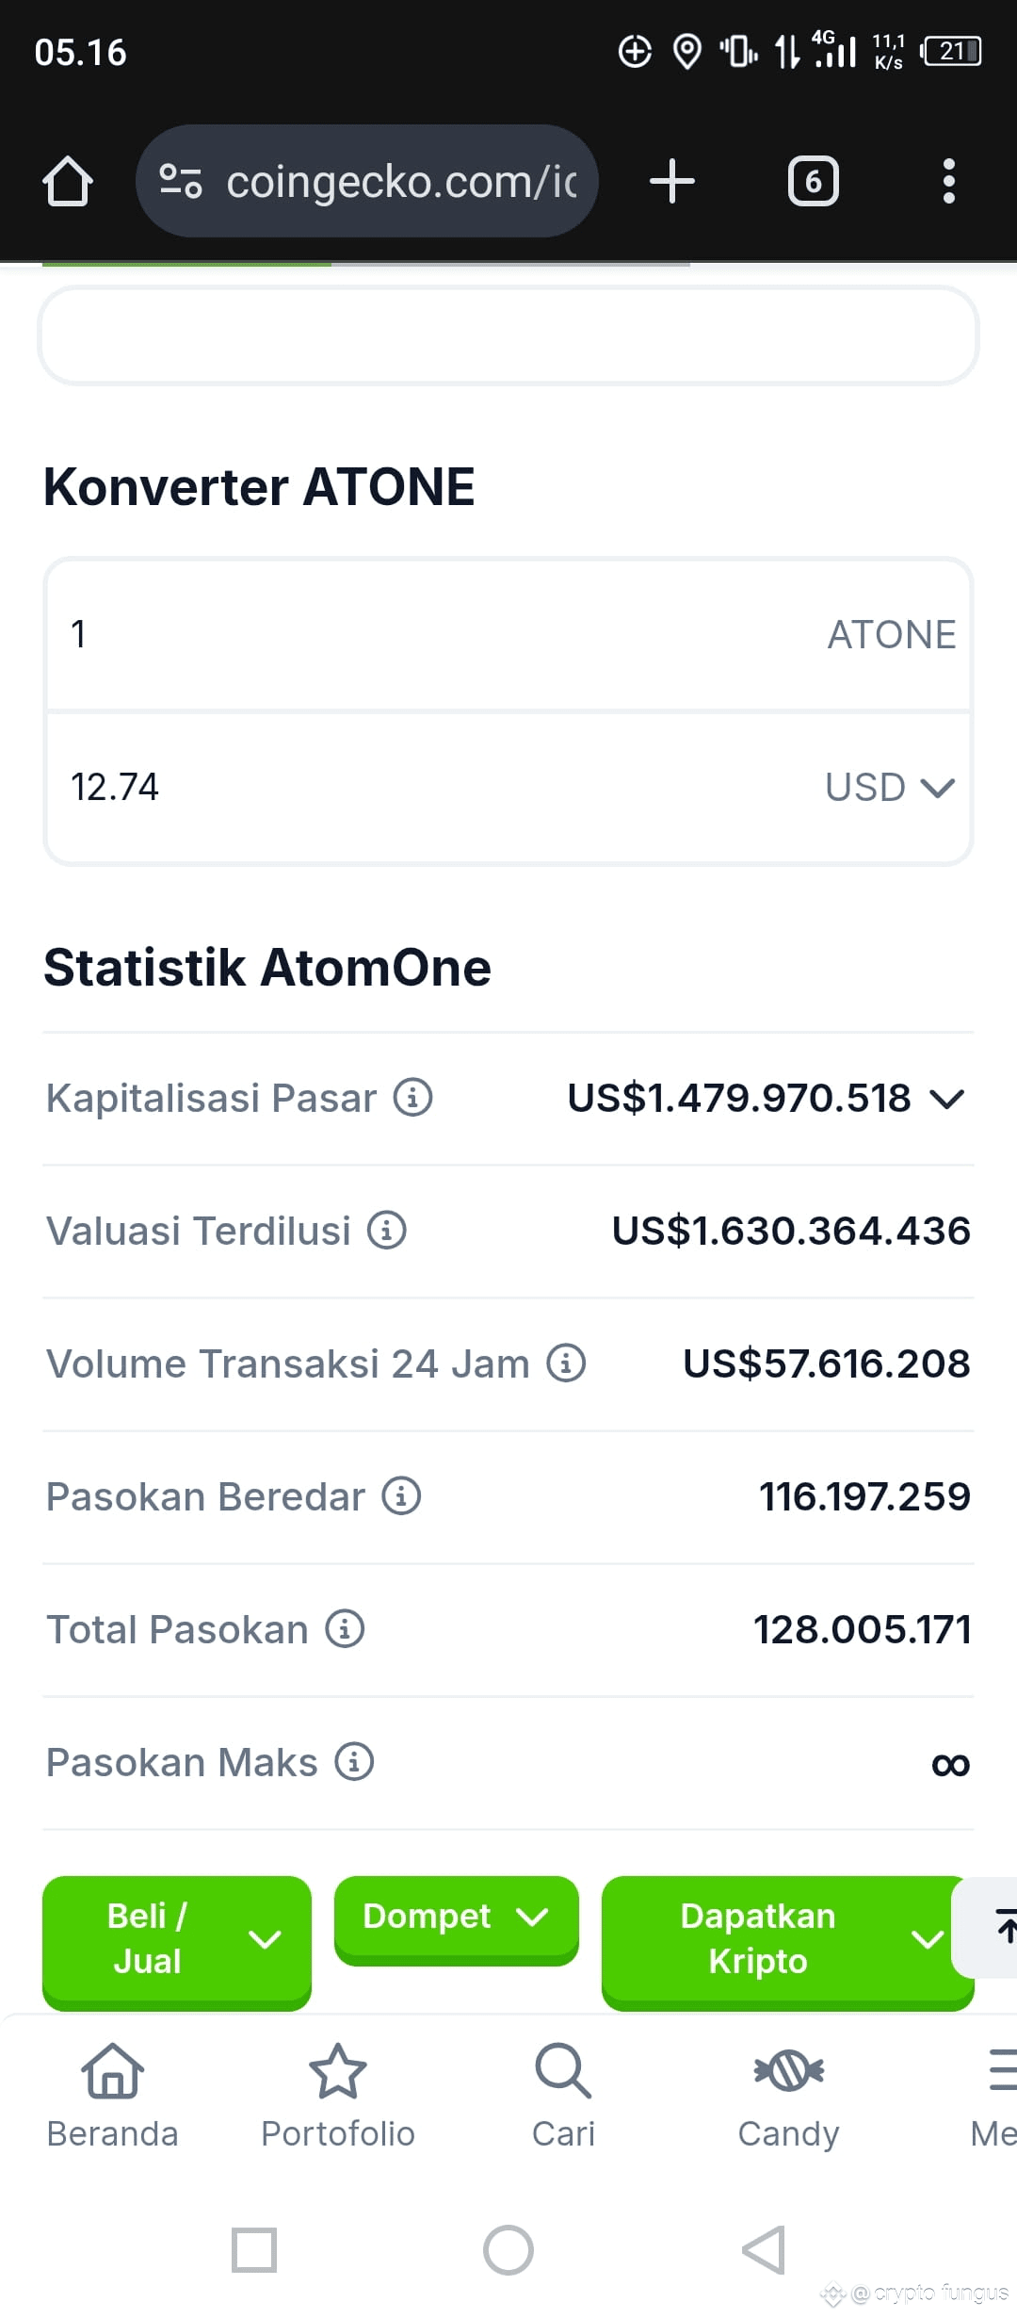
Task: Tap info icon next to Volume Transaksi 24 Jam
Action: [x=566, y=1363]
